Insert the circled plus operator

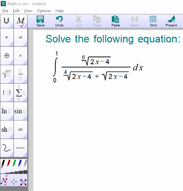[7, 56]
